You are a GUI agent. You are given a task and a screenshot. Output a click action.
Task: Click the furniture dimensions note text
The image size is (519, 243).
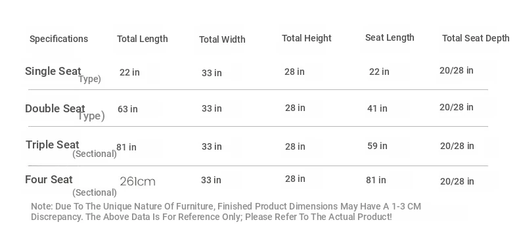[x=226, y=211]
